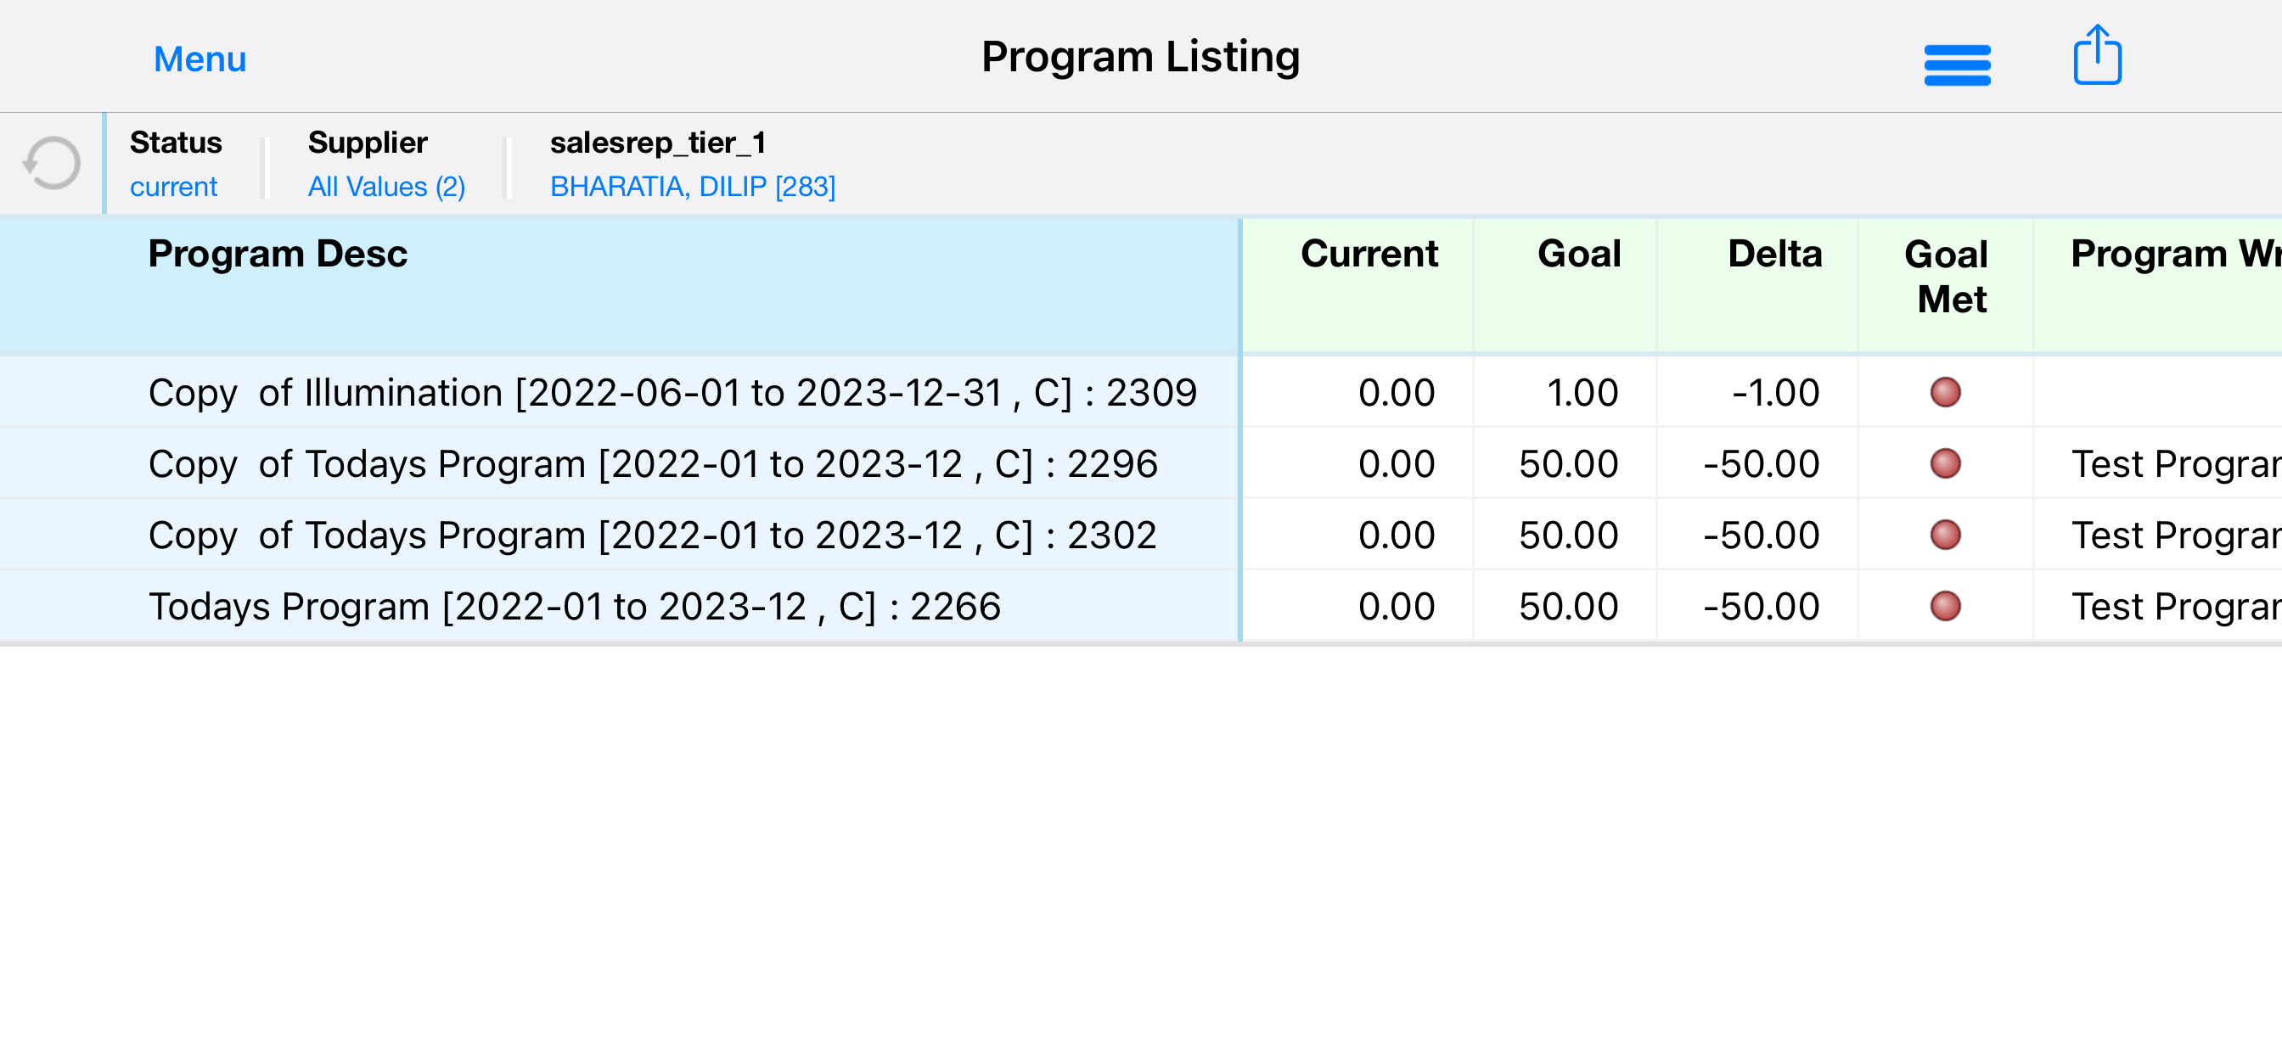Sort by Program Desc column header

click(x=278, y=255)
